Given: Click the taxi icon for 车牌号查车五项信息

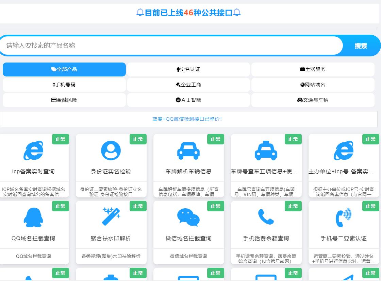Looking at the screenshot, I should click(x=266, y=151).
